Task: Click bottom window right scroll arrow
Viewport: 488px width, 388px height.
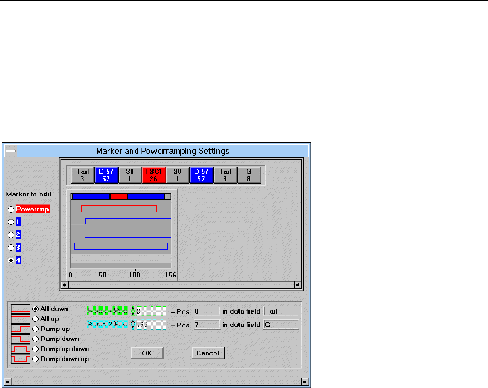Action: (x=305, y=382)
